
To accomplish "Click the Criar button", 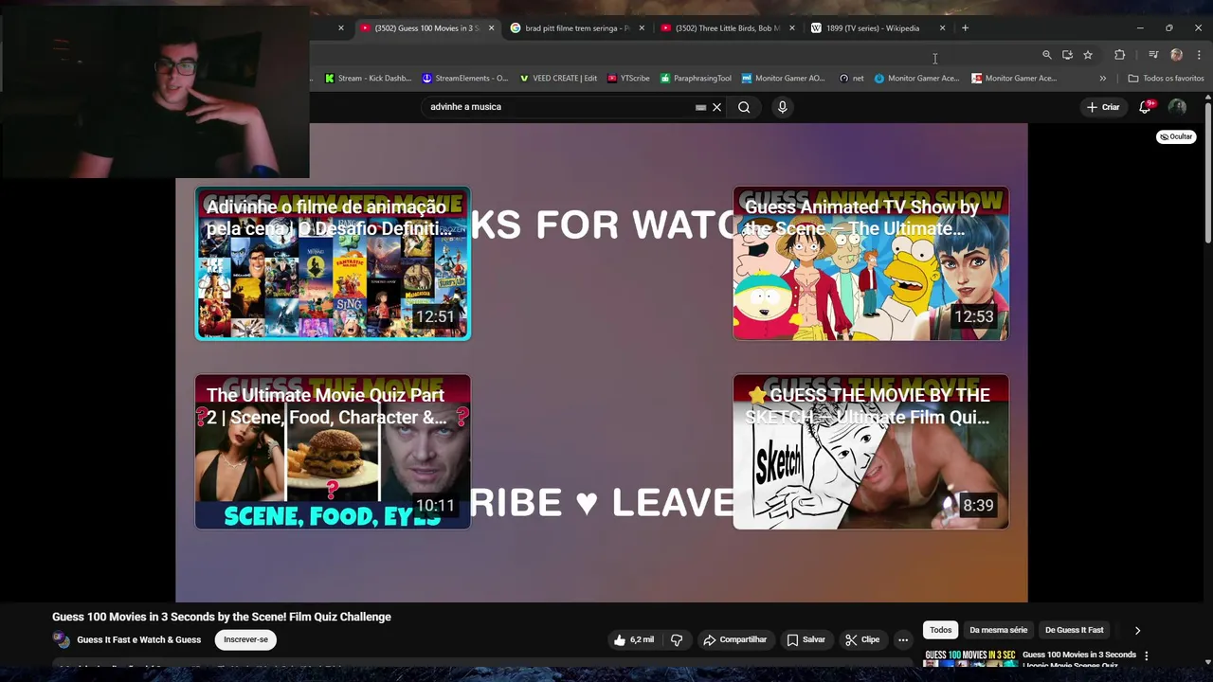I will [1103, 107].
